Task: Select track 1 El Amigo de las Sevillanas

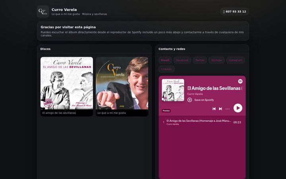Action: [202, 123]
